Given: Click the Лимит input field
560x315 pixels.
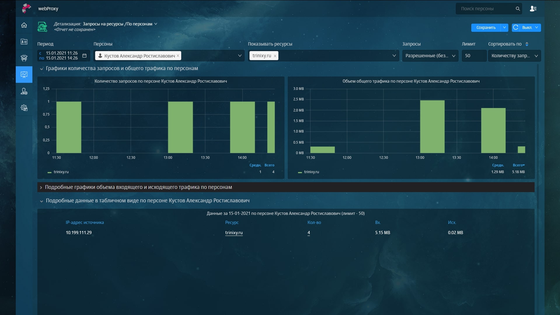Looking at the screenshot, I should pos(474,56).
